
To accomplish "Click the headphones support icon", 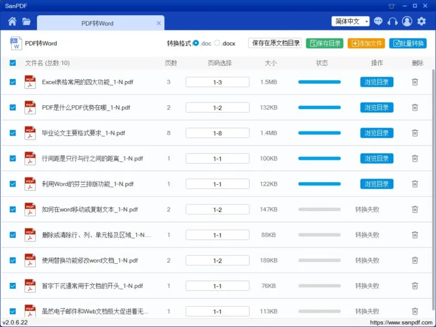I will coord(392,21).
